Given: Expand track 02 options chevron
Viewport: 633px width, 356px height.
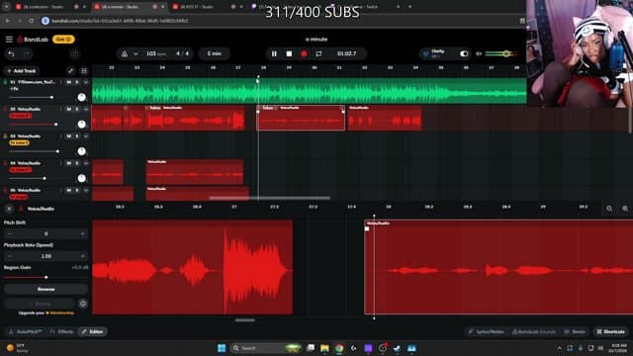Looking at the screenshot, I should click(x=86, y=109).
